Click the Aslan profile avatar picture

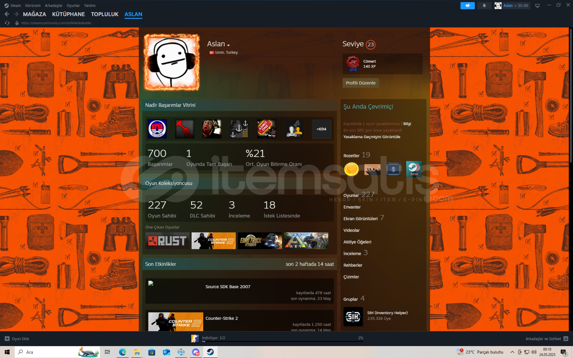(172, 63)
